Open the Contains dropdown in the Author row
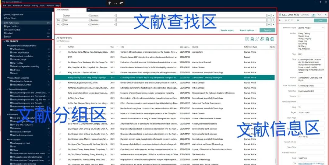329x165 pixels. (103, 16)
